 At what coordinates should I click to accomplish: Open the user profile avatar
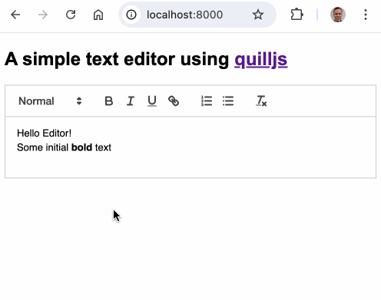(x=338, y=15)
